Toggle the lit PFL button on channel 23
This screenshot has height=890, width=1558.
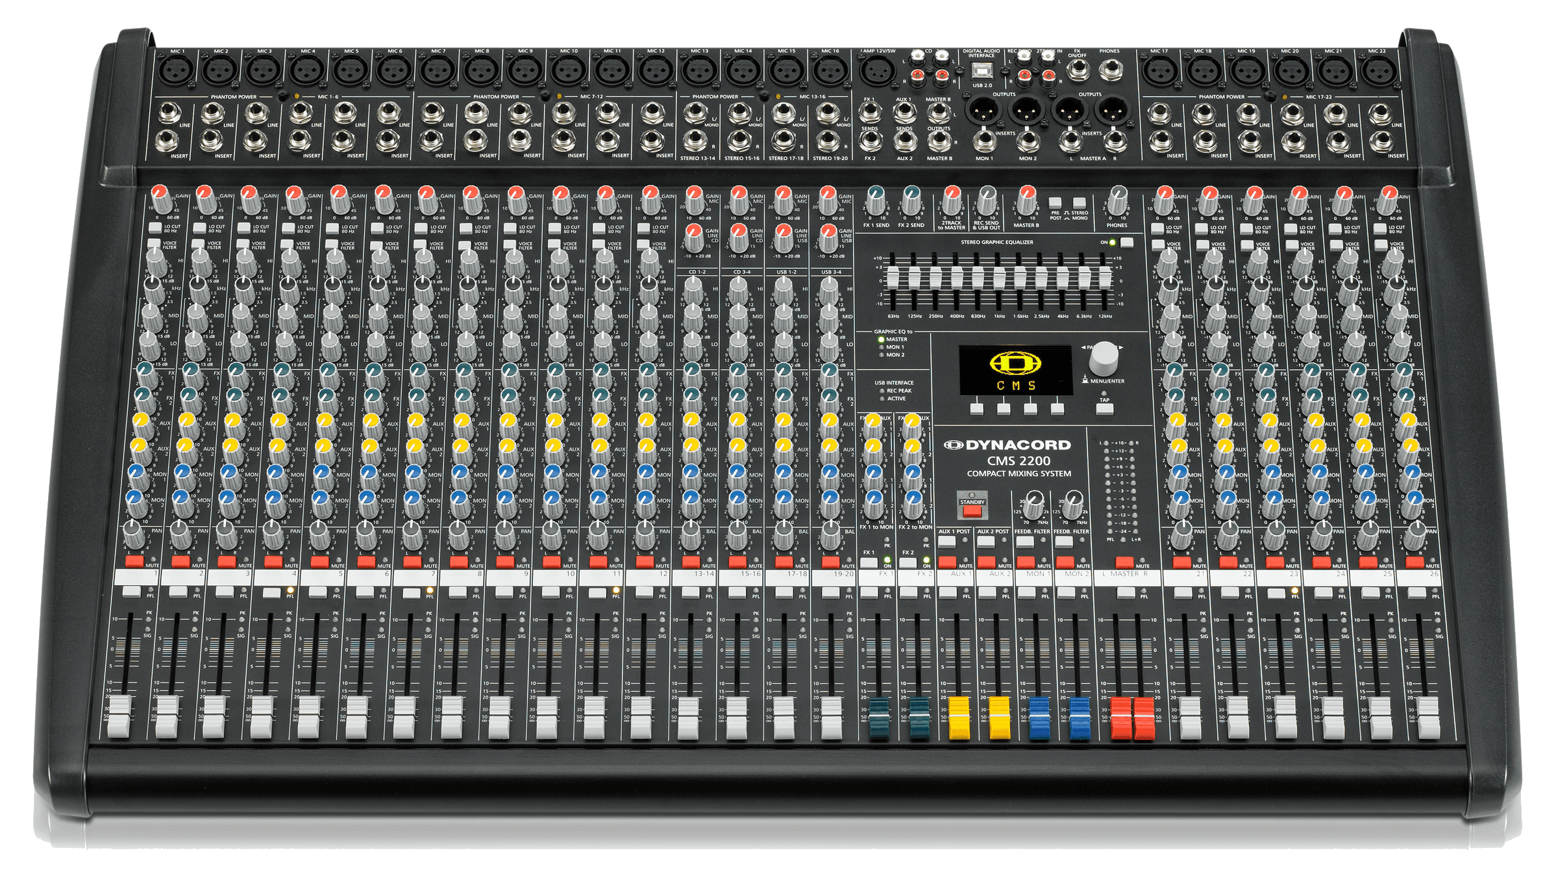pyautogui.click(x=1277, y=592)
